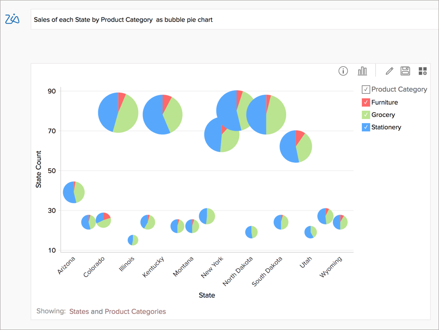The height and width of the screenshot is (330, 439).
Task: Click the Zia logo
Action: [13, 19]
